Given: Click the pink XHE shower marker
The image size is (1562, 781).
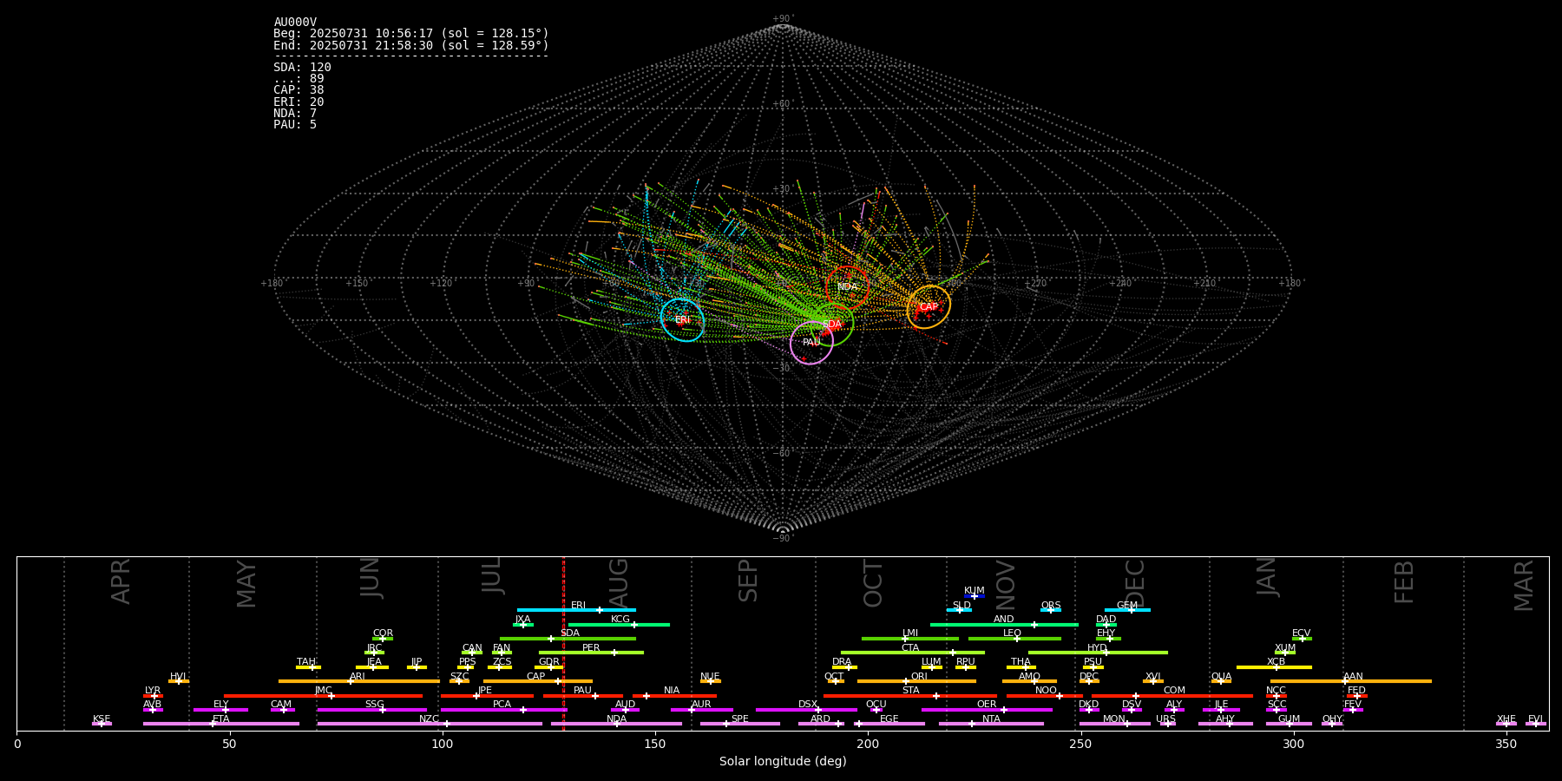Looking at the screenshot, I should coord(1506,724).
